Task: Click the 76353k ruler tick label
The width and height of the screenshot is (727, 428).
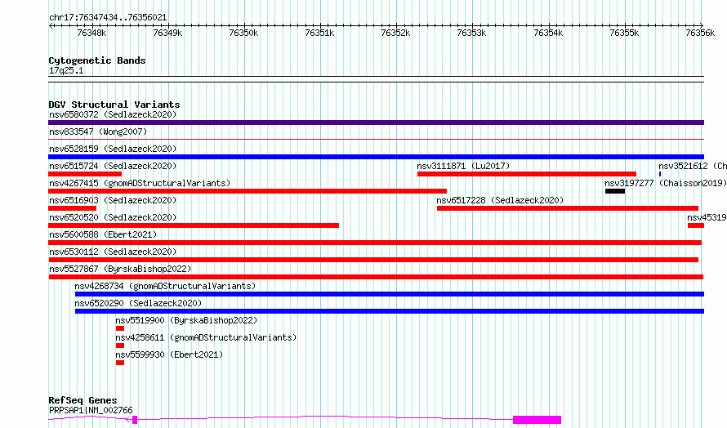Action: 471,33
